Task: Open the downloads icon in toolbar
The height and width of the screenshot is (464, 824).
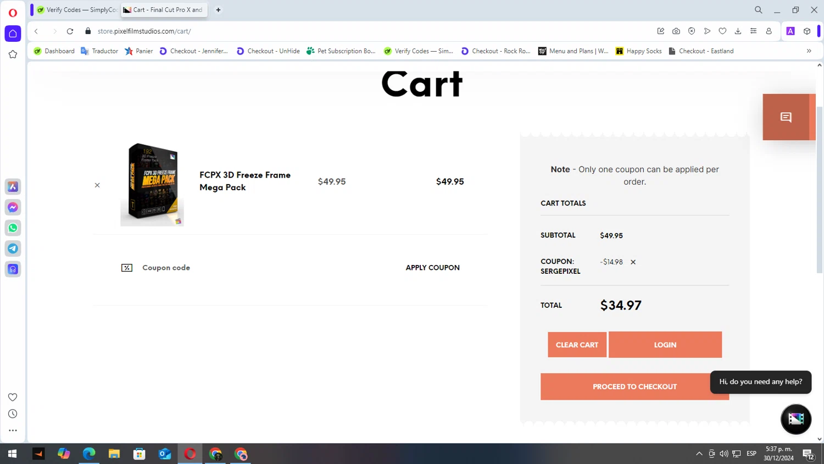Action: tap(738, 31)
